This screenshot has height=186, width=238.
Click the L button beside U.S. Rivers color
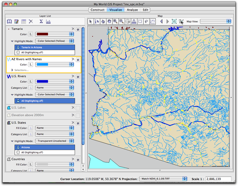point(31,81)
